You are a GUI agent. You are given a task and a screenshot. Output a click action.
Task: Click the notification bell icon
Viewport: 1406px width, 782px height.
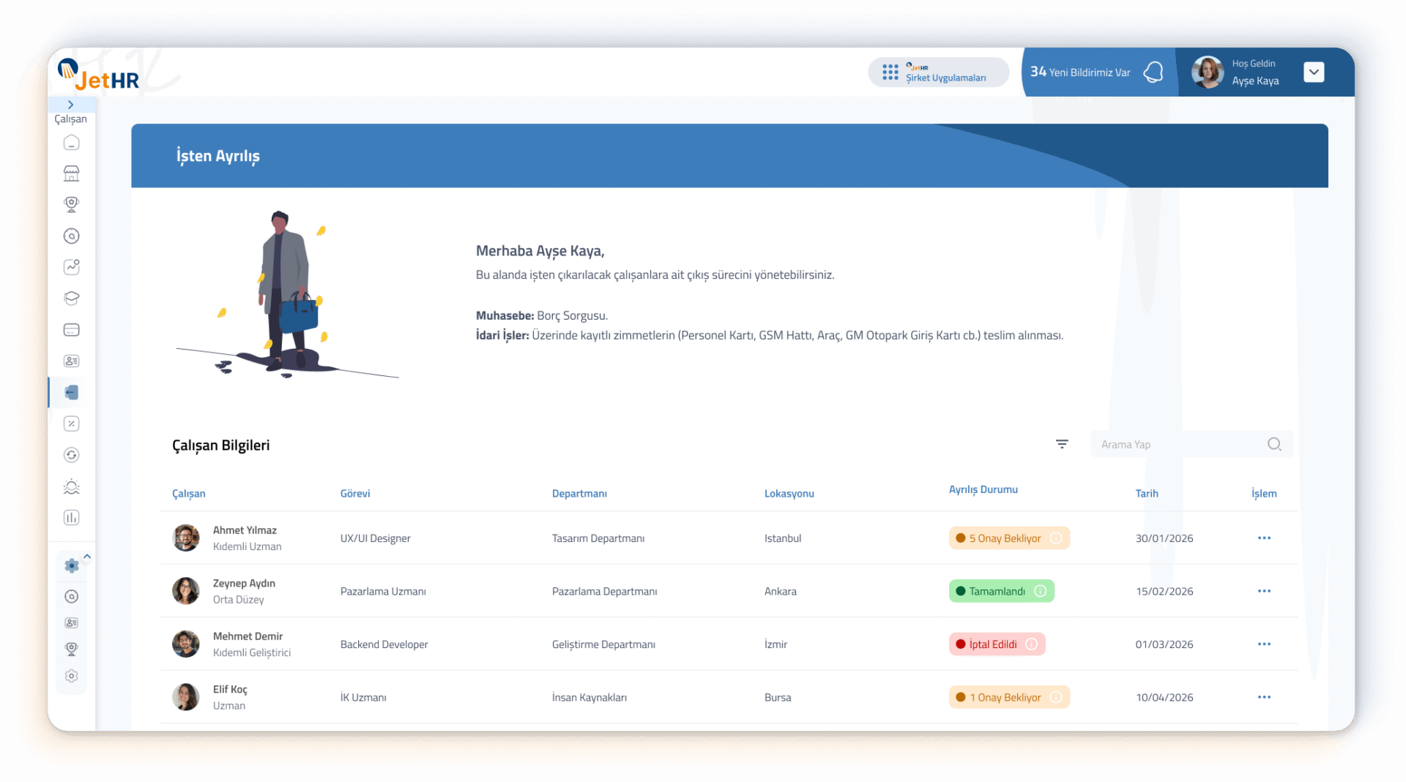point(1153,72)
